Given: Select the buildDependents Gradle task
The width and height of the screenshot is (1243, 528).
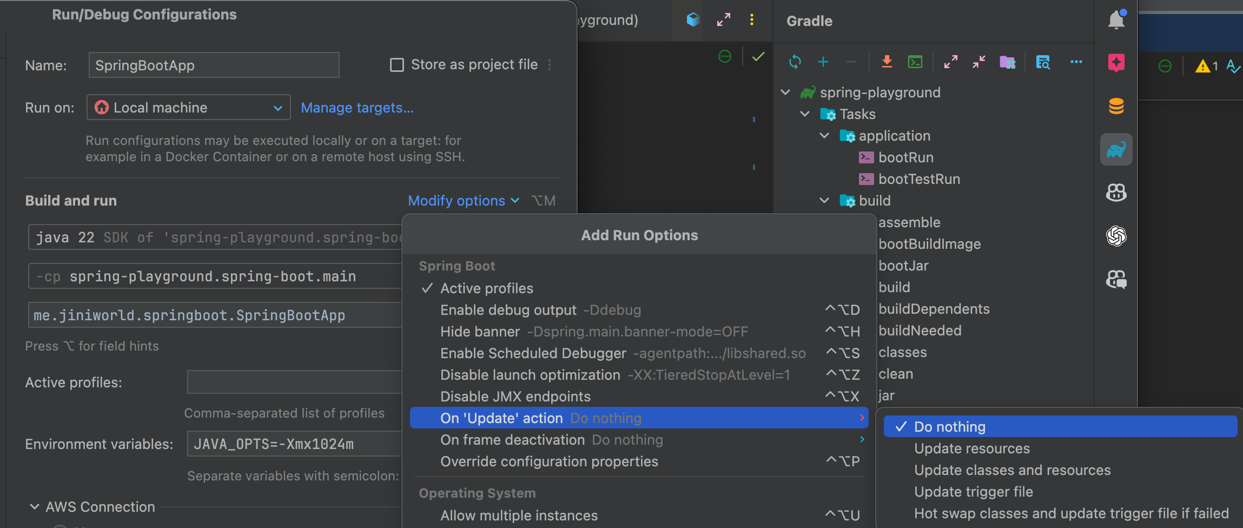Looking at the screenshot, I should (934, 309).
